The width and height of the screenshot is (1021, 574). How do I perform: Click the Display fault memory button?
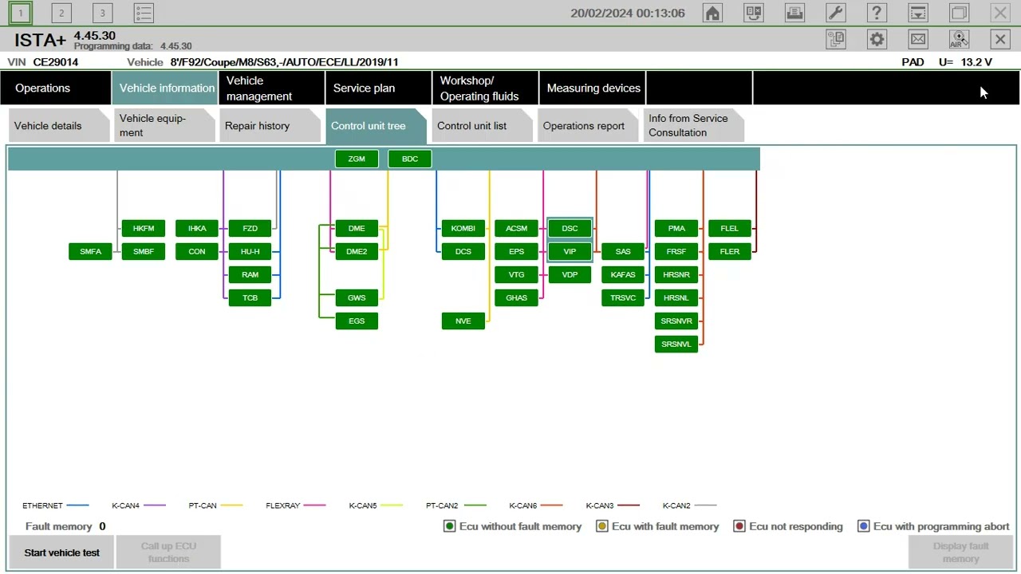[960, 552]
